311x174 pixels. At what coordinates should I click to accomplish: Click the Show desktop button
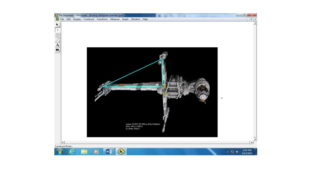(256, 152)
